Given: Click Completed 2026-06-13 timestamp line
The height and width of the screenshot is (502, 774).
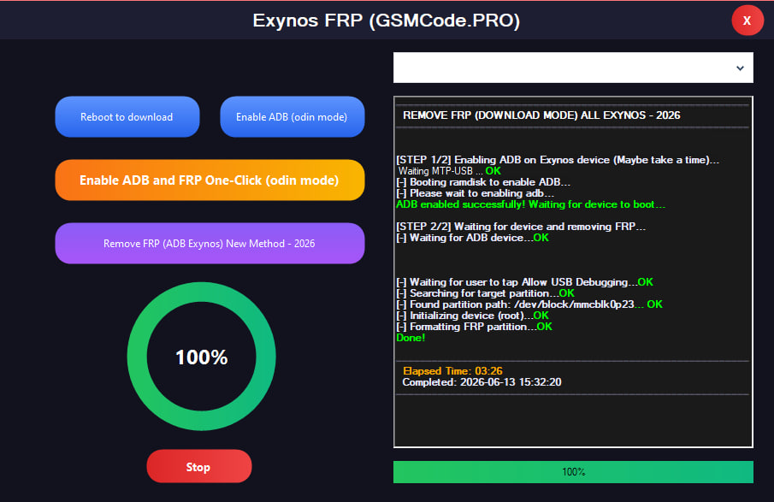Looking at the screenshot, I should 482,382.
